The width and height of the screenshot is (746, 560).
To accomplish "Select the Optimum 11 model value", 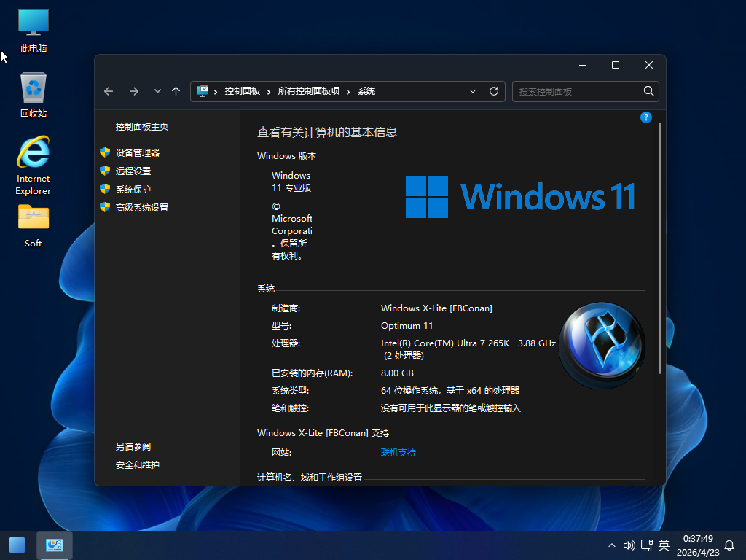I will (407, 326).
